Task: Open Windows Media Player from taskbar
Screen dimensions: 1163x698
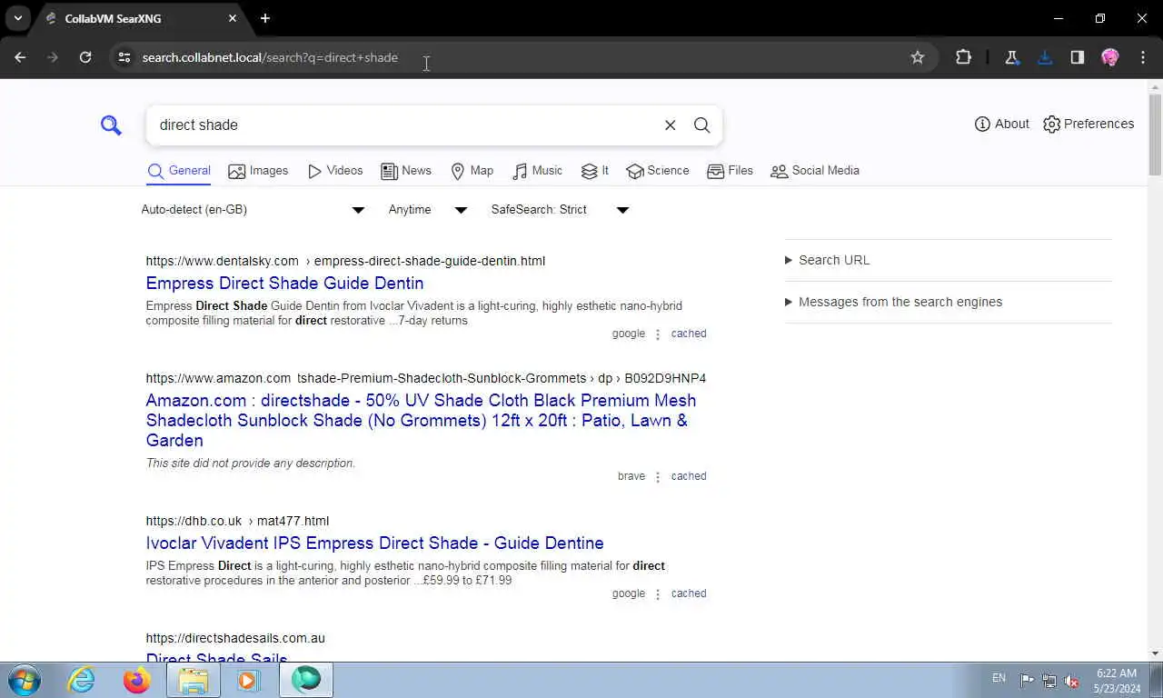Action: 249,680
